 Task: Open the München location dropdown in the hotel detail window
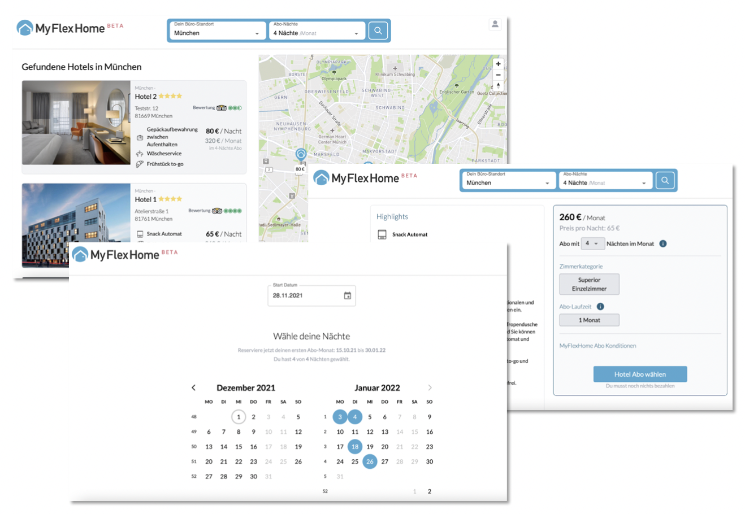pyautogui.click(x=509, y=181)
